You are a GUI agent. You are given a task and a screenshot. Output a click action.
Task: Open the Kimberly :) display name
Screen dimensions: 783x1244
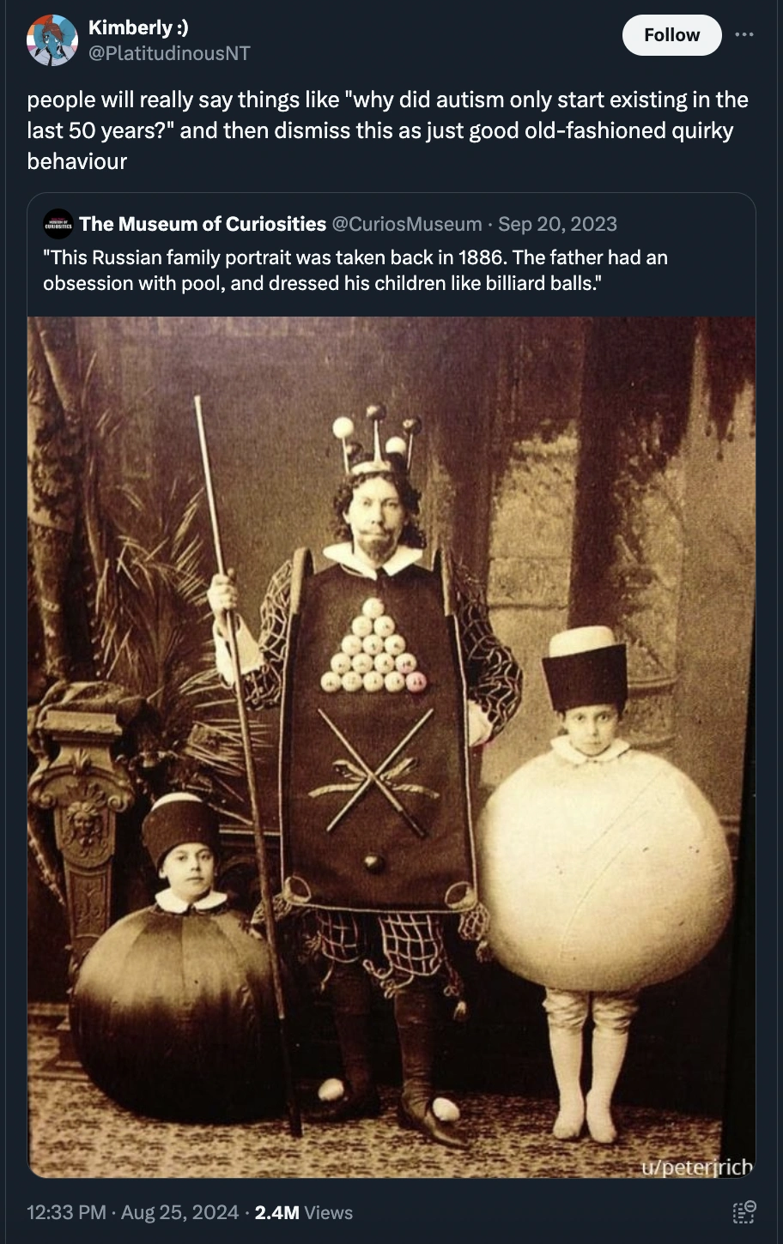(x=139, y=27)
